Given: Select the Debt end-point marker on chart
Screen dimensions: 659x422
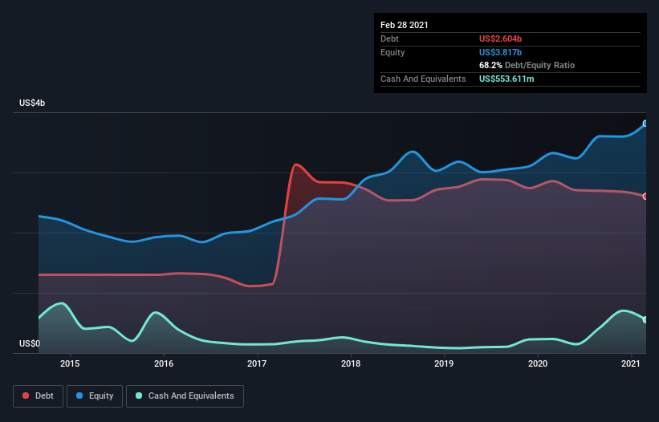Looking at the screenshot, I should (x=645, y=196).
